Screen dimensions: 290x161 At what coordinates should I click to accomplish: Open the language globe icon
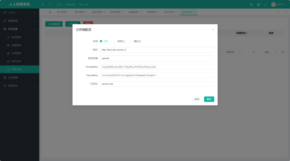click(251, 5)
